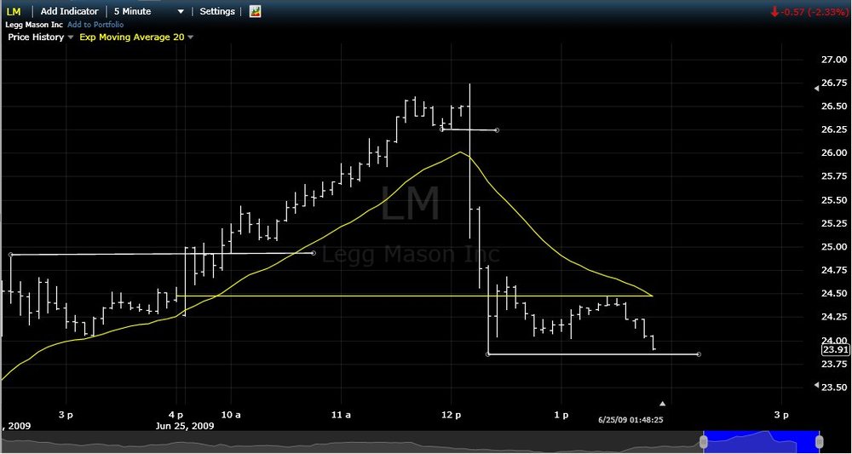Viewport: 852px width, 454px height.
Task: Click the 24.25 price axis label
Action: (x=835, y=317)
